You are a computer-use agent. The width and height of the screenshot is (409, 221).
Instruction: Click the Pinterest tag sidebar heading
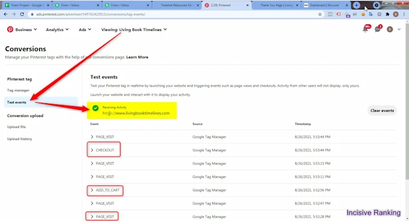pyautogui.click(x=19, y=79)
